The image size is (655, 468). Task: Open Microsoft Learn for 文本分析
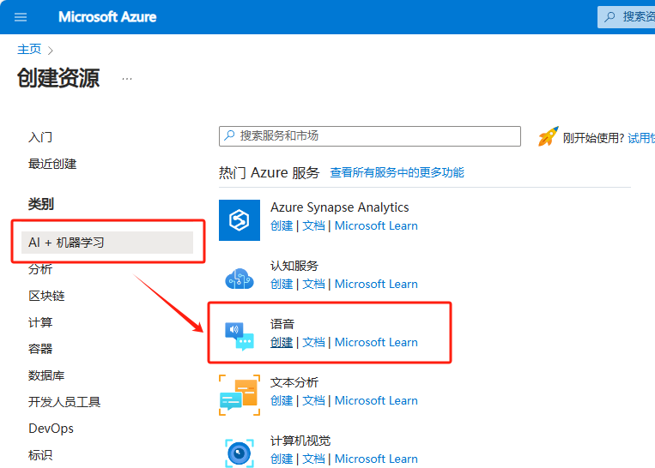tap(376, 400)
